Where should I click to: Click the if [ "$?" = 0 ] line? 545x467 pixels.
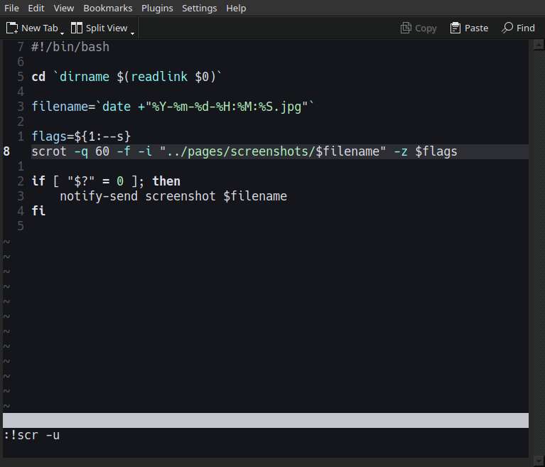pos(106,181)
